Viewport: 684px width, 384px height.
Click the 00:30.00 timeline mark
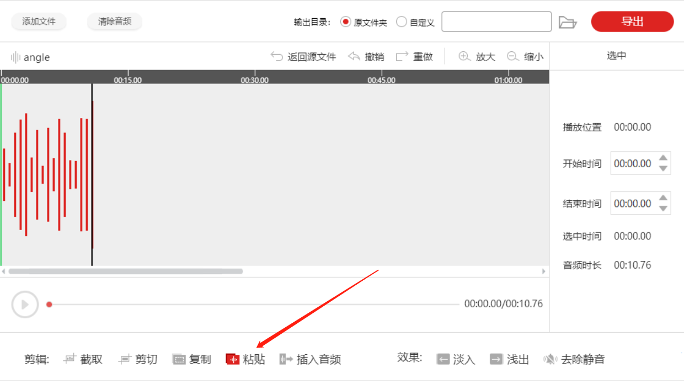coord(255,80)
